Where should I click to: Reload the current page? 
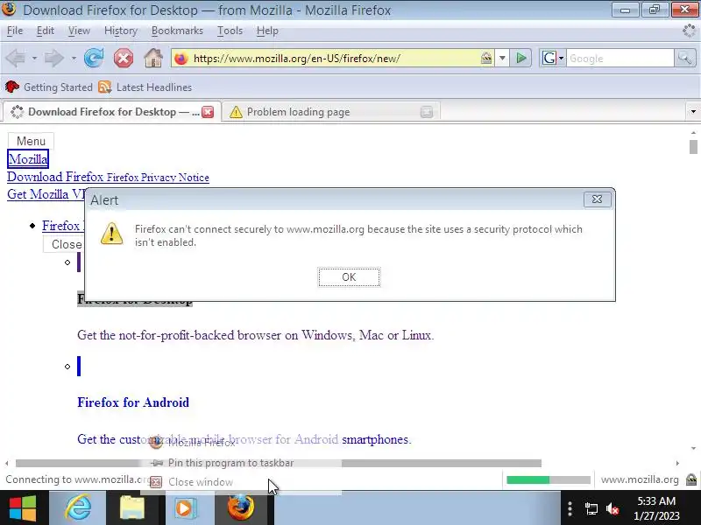coord(94,58)
